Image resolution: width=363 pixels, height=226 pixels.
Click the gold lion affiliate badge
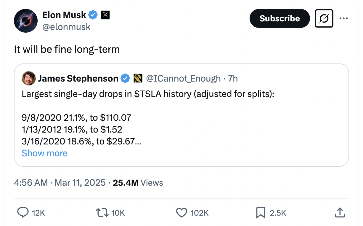(x=138, y=78)
